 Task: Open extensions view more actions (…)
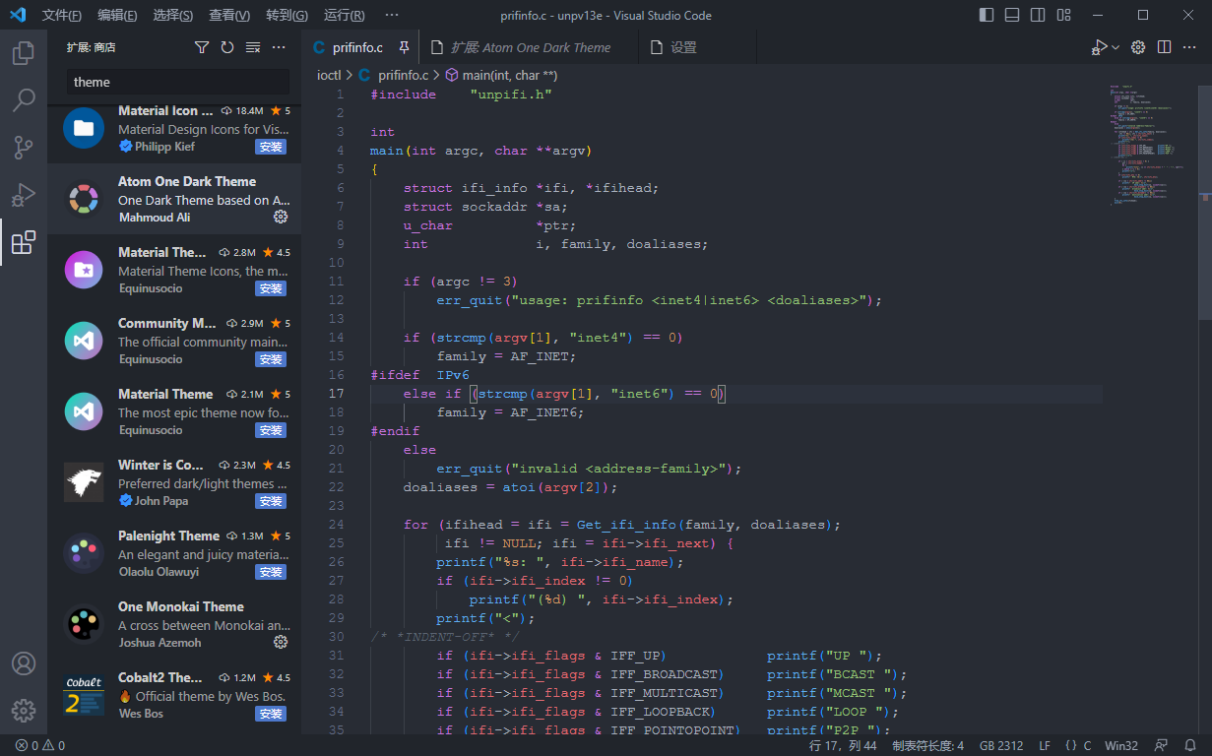279,47
